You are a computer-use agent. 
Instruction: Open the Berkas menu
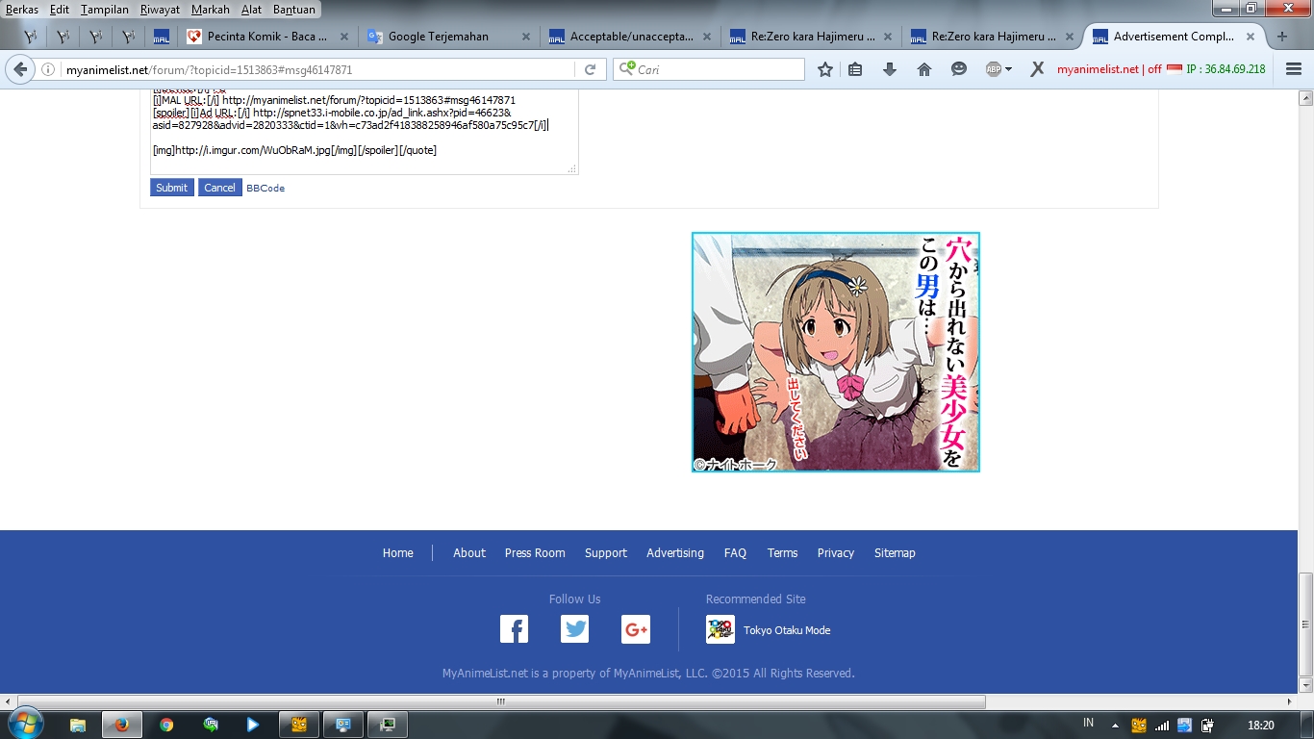point(22,10)
